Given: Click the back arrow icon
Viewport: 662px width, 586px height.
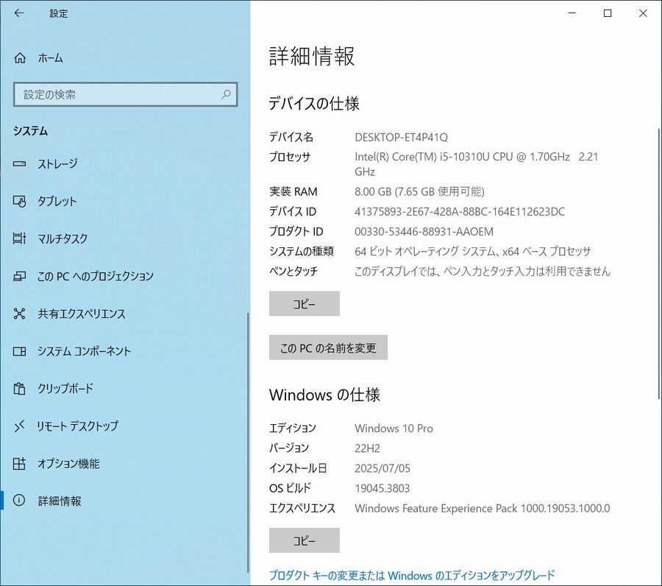Looking at the screenshot, I should click(19, 13).
